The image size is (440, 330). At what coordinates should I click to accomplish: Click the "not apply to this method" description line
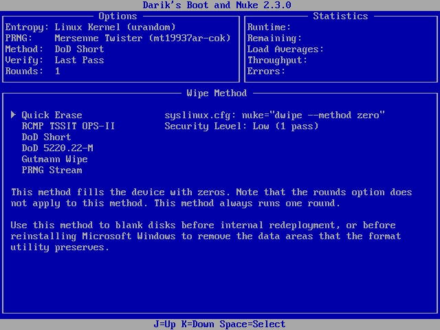click(x=175, y=203)
